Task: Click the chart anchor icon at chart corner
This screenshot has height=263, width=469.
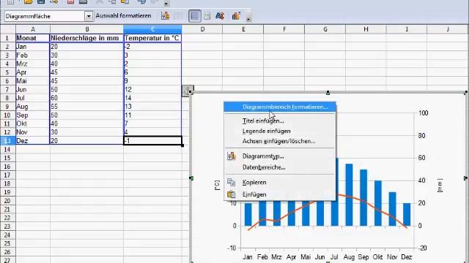Action: [x=188, y=91]
